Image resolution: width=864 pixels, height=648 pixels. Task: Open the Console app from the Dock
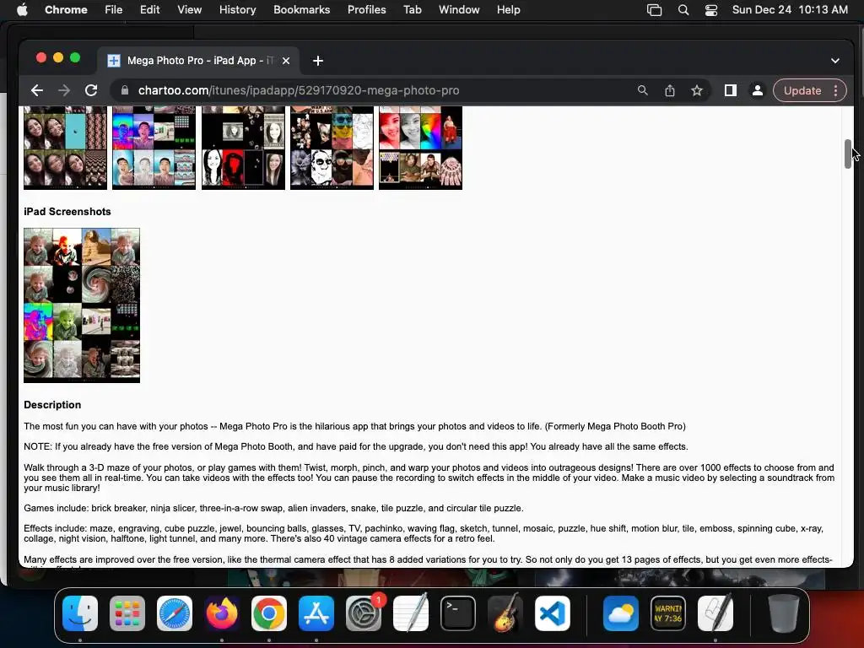click(668, 613)
